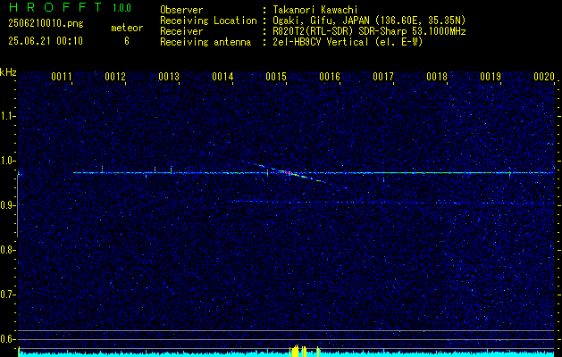Click the filename 2506210010.png
Viewport: 562px width, 357px height.
point(46,23)
